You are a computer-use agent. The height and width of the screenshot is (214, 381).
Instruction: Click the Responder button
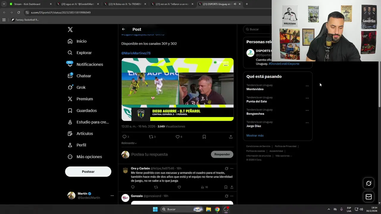(222, 154)
